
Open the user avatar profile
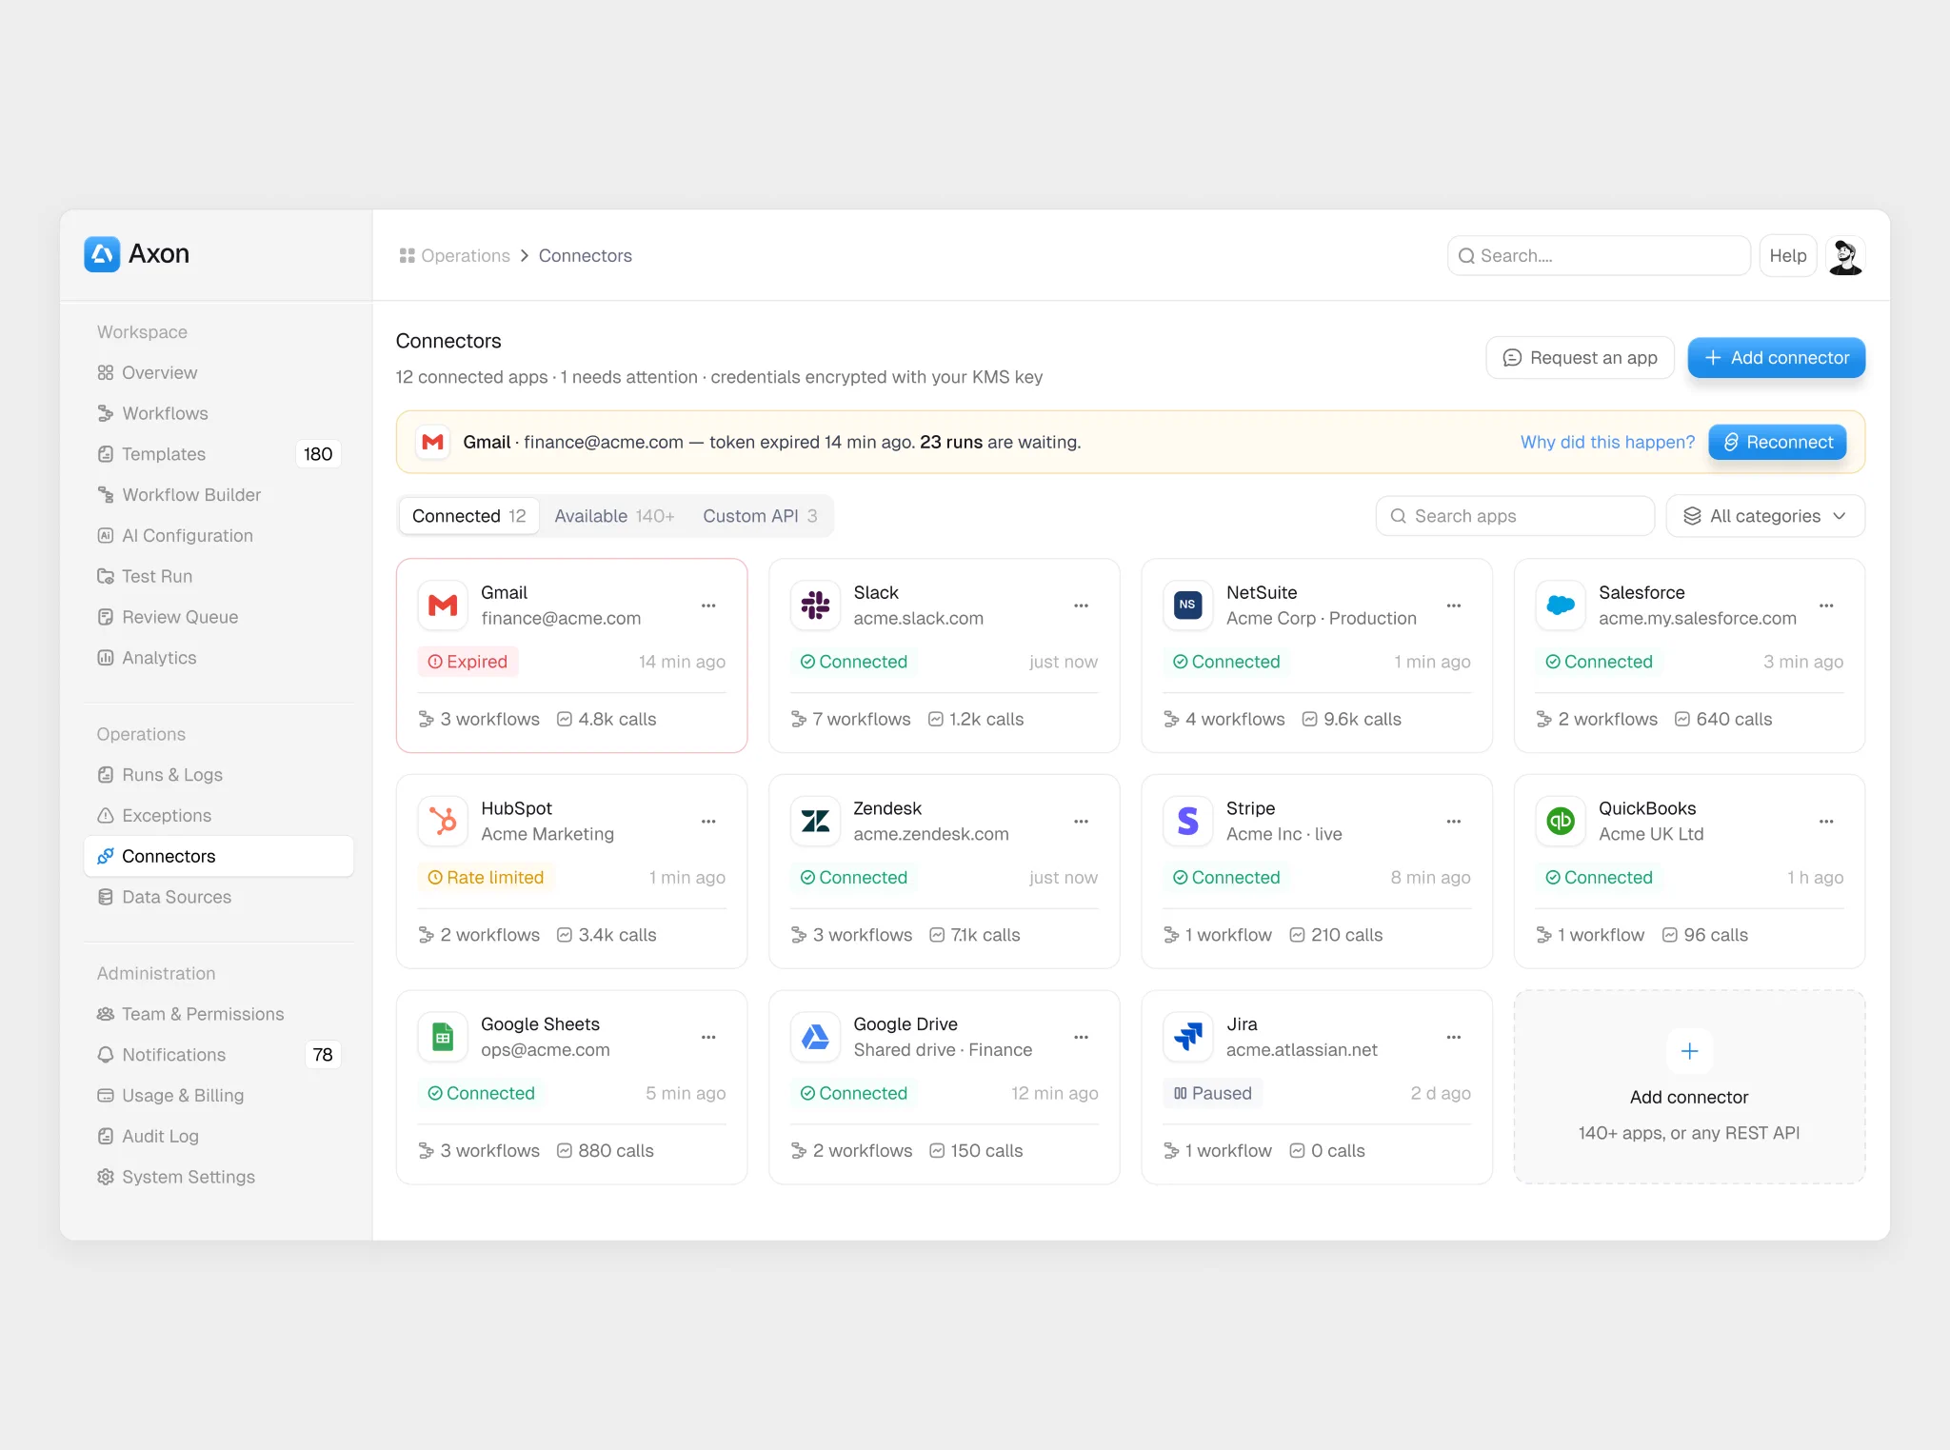click(1845, 256)
